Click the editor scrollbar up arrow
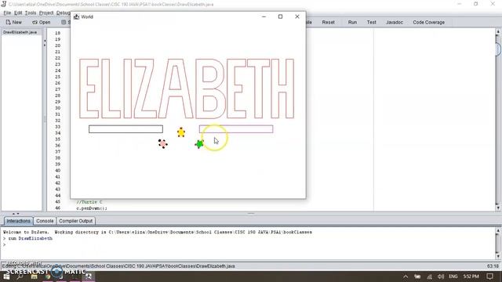 (498, 31)
